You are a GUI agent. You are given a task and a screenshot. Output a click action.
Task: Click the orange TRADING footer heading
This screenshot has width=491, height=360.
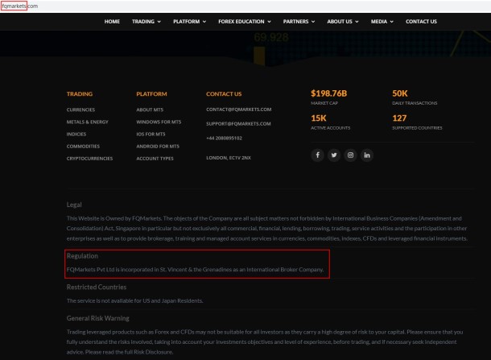(x=80, y=94)
